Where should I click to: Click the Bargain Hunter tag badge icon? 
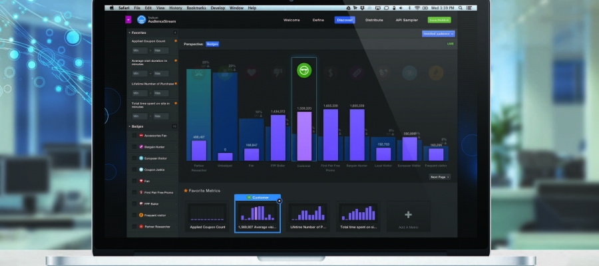coord(357,72)
